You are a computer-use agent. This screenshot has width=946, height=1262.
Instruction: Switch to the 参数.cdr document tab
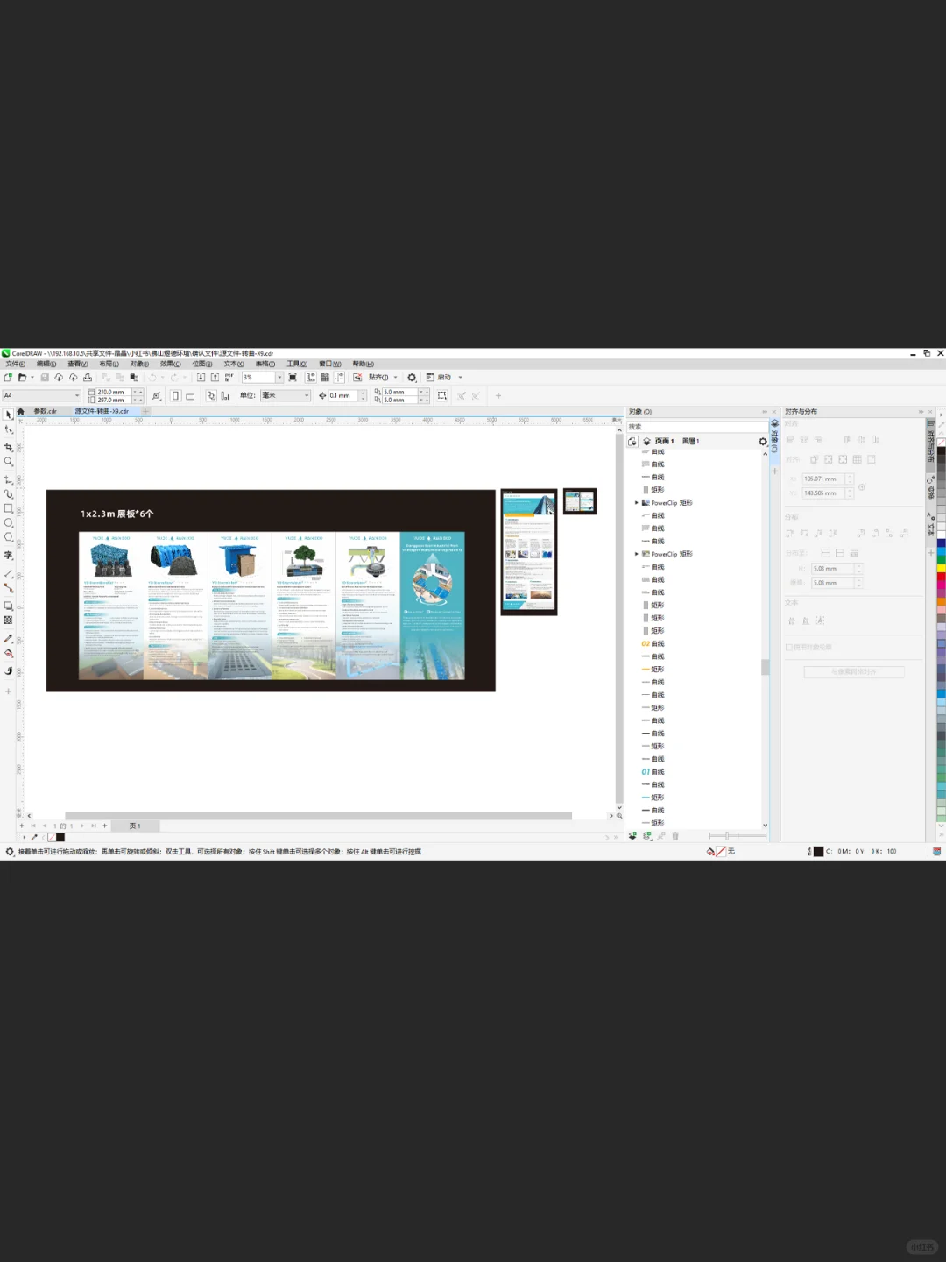(45, 411)
